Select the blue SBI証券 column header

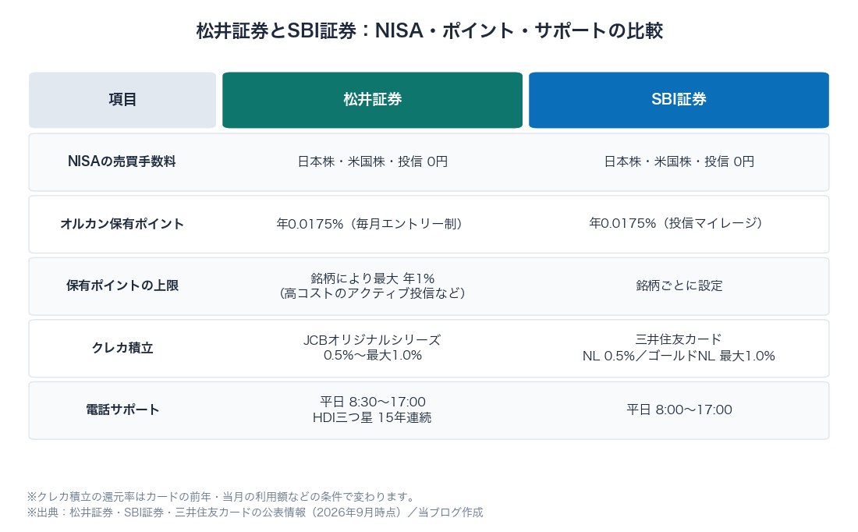click(679, 100)
